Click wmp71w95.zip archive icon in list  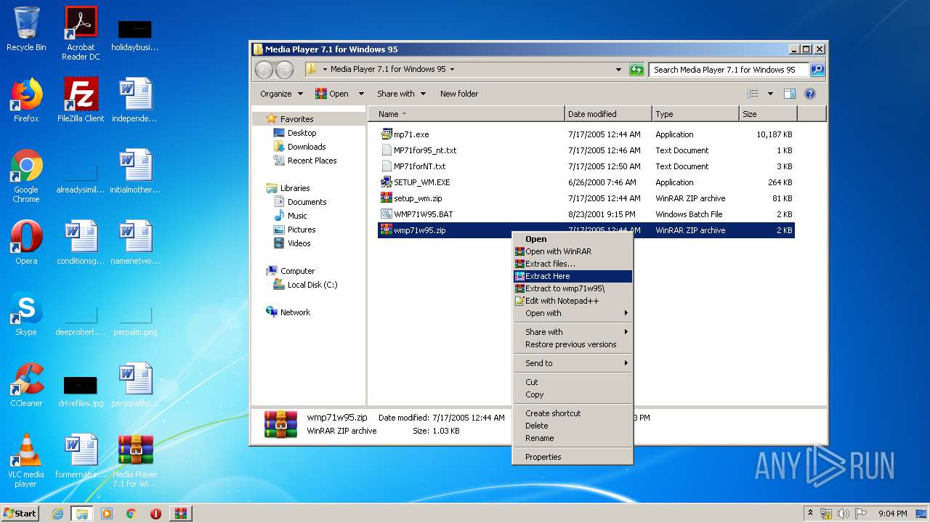point(387,230)
